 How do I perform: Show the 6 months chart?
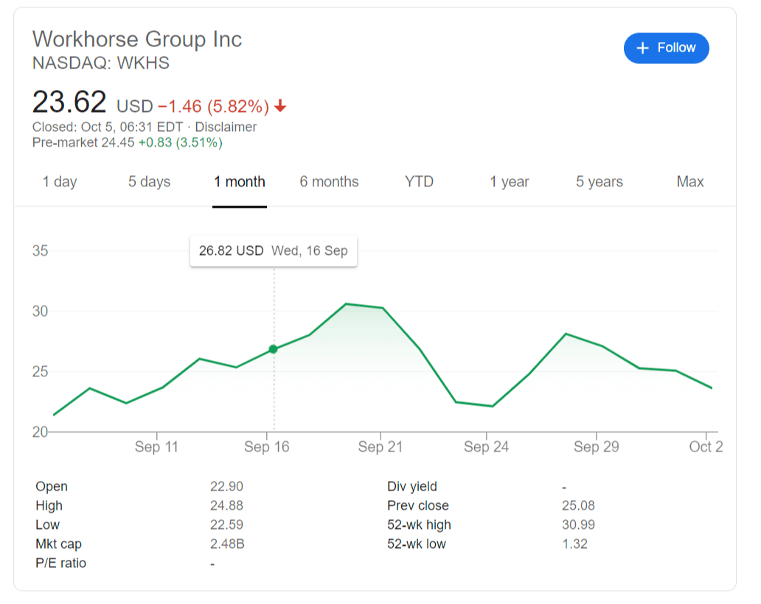[329, 182]
